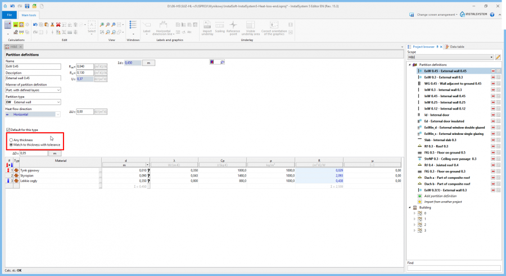Click the red delete icon for ExW 0.45
Image resolution: width=506 pixels, height=276 pixels.
pos(493,71)
